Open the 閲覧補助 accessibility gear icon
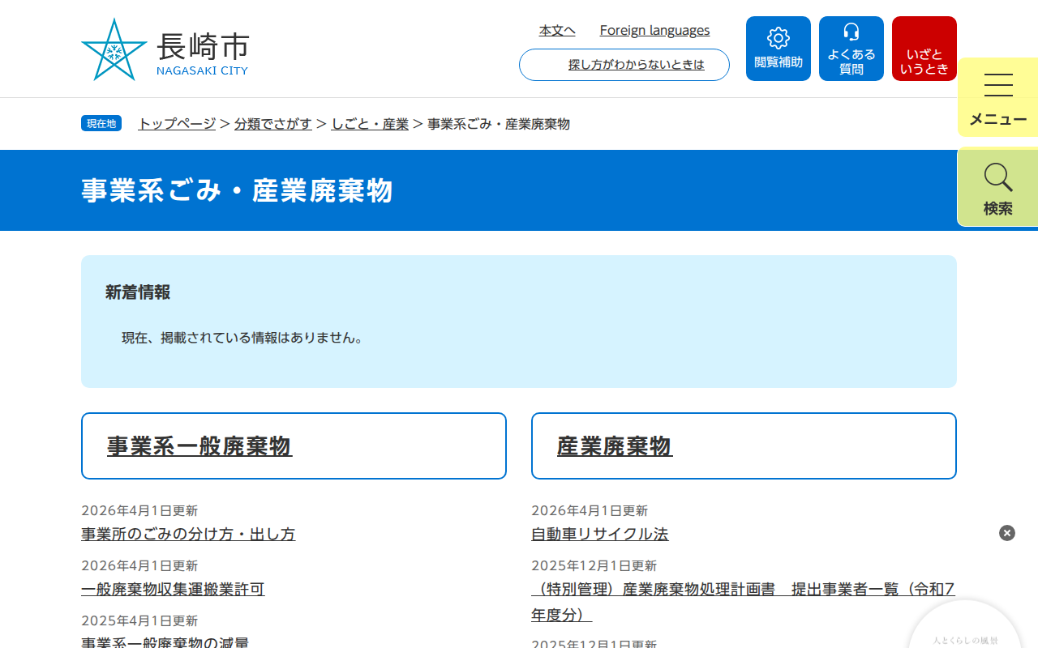The width and height of the screenshot is (1038, 648). point(778,49)
